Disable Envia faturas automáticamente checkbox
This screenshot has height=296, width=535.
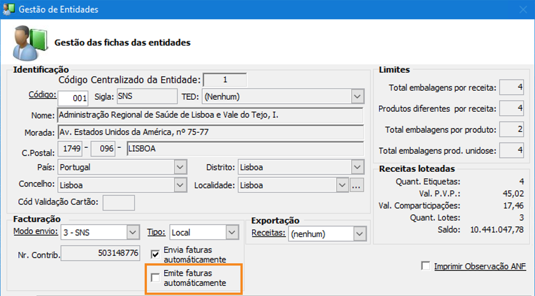155,254
